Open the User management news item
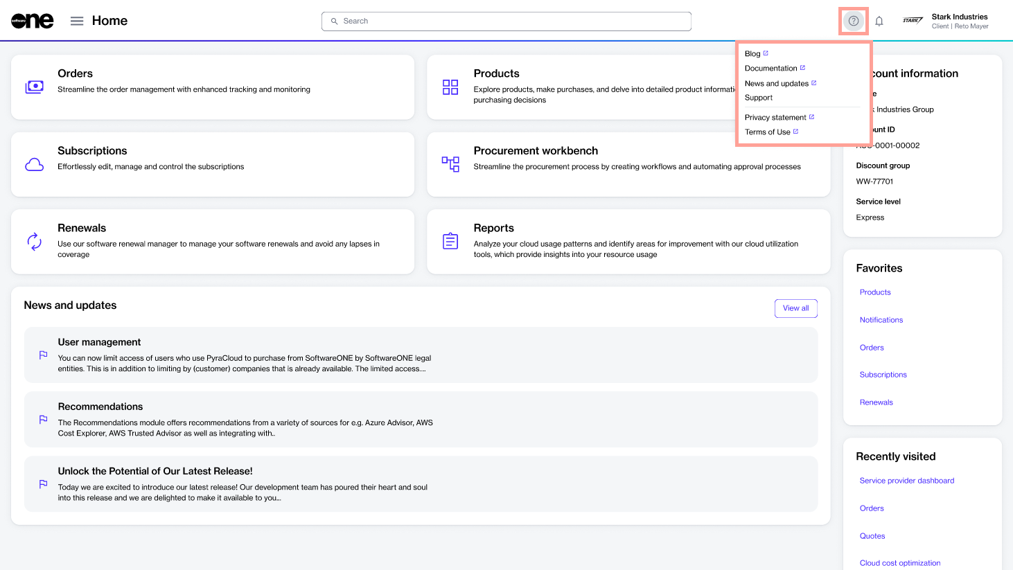This screenshot has height=570, width=1013. click(x=99, y=342)
